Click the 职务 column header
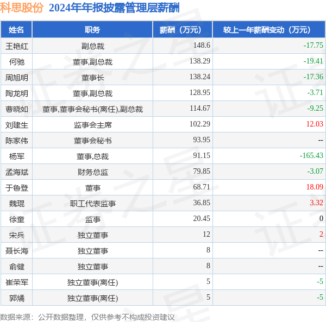 92,30
